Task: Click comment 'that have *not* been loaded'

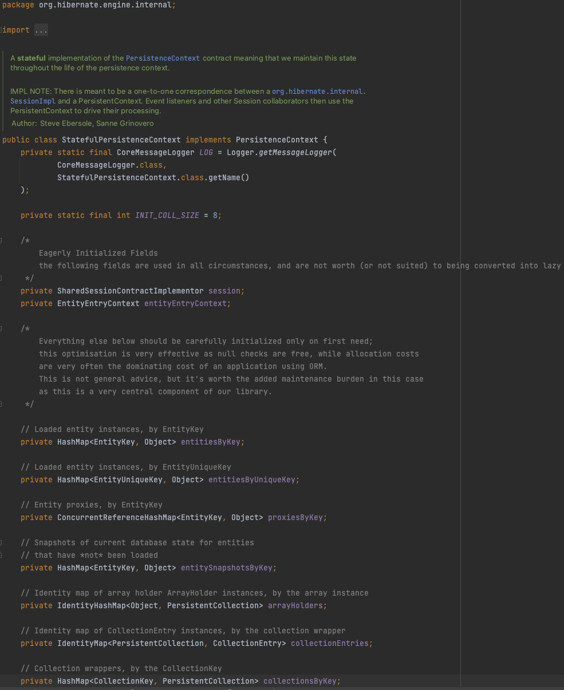Action: coord(89,556)
